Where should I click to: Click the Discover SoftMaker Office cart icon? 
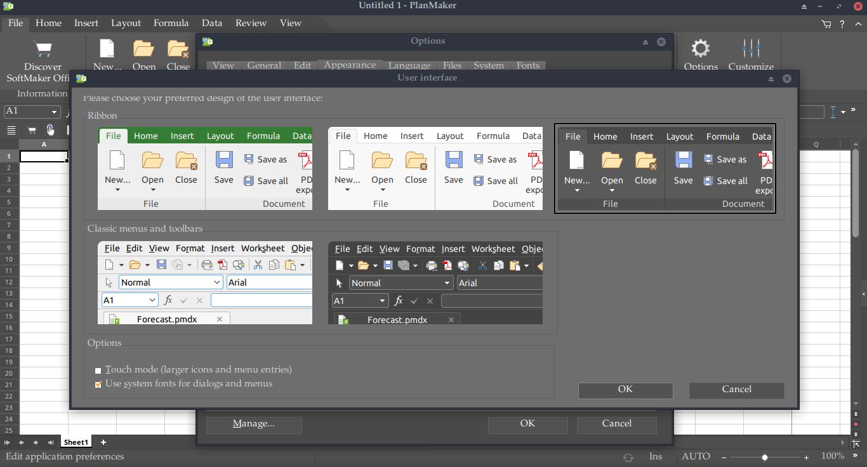point(43,49)
